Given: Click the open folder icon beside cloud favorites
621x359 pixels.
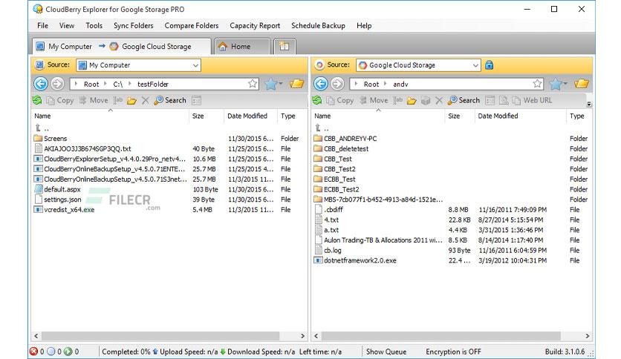Looking at the screenshot, I should (582, 84).
